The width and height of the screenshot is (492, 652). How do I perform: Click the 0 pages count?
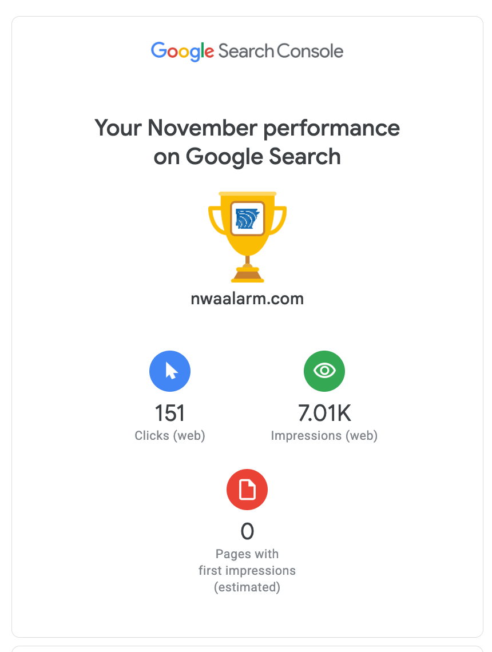pyautogui.click(x=247, y=531)
